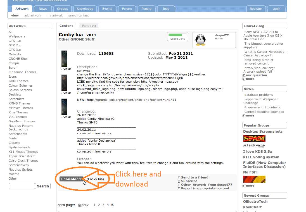Screen dimensions: 306x212
Task: Open the News tab
Action: pos(43,9)
